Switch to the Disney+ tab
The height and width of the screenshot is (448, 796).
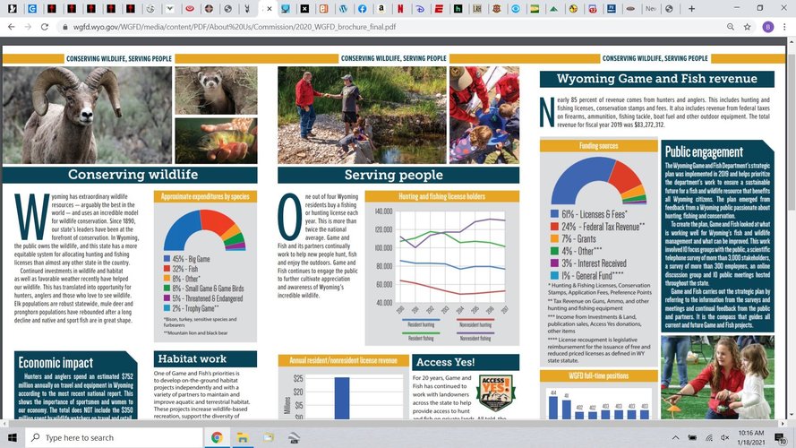(420, 9)
